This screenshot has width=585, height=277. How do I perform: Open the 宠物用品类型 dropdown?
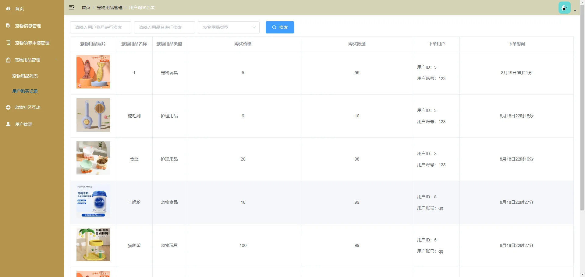229,27
